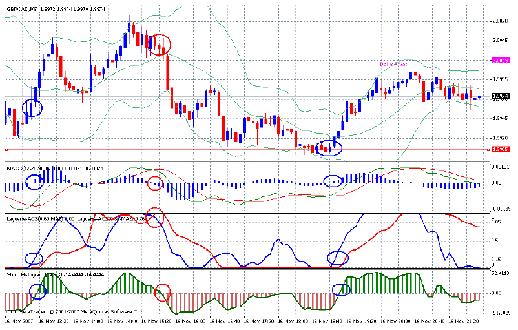Select the red 1.9905 price tag
This screenshot has height=330, width=518.
point(501,150)
